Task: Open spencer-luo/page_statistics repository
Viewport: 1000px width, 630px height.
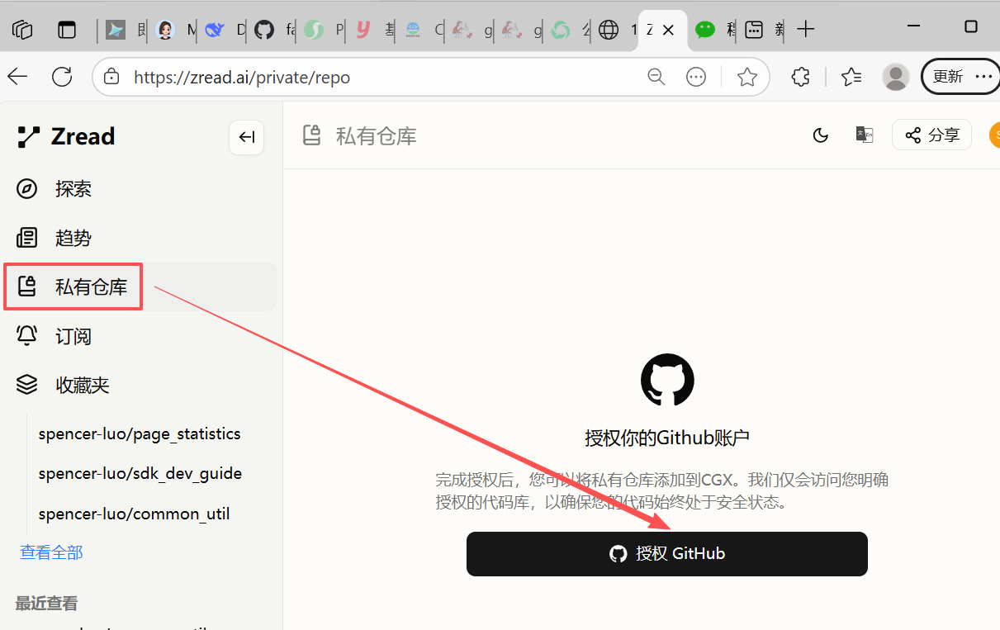Action: [140, 433]
